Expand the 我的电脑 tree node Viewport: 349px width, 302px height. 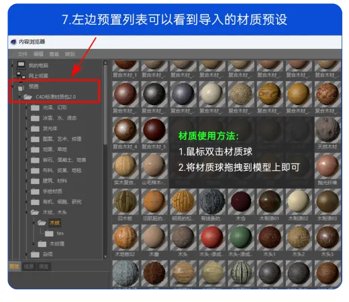13,65
